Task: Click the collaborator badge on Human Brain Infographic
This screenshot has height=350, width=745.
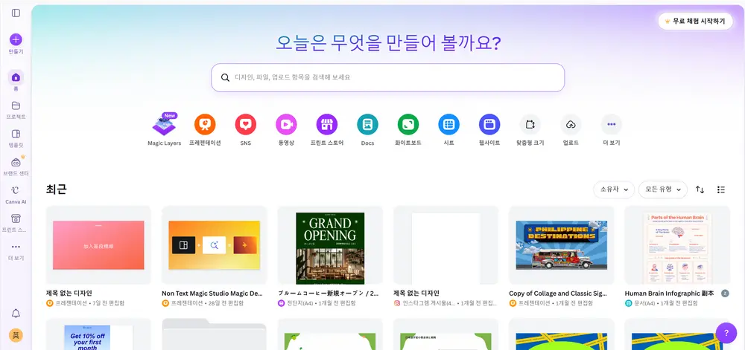Action: pyautogui.click(x=725, y=294)
